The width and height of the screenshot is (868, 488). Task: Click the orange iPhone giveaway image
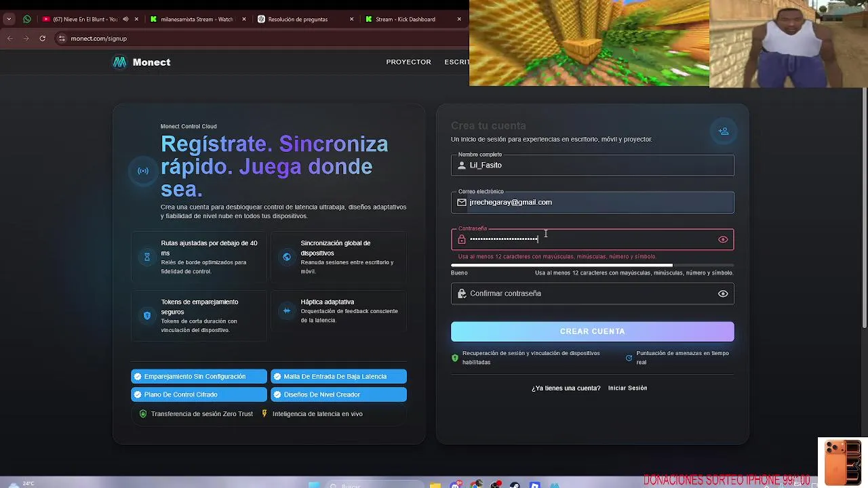842,462
